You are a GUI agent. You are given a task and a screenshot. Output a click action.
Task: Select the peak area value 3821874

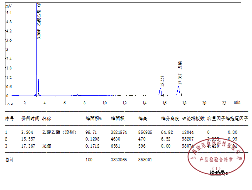119,132
